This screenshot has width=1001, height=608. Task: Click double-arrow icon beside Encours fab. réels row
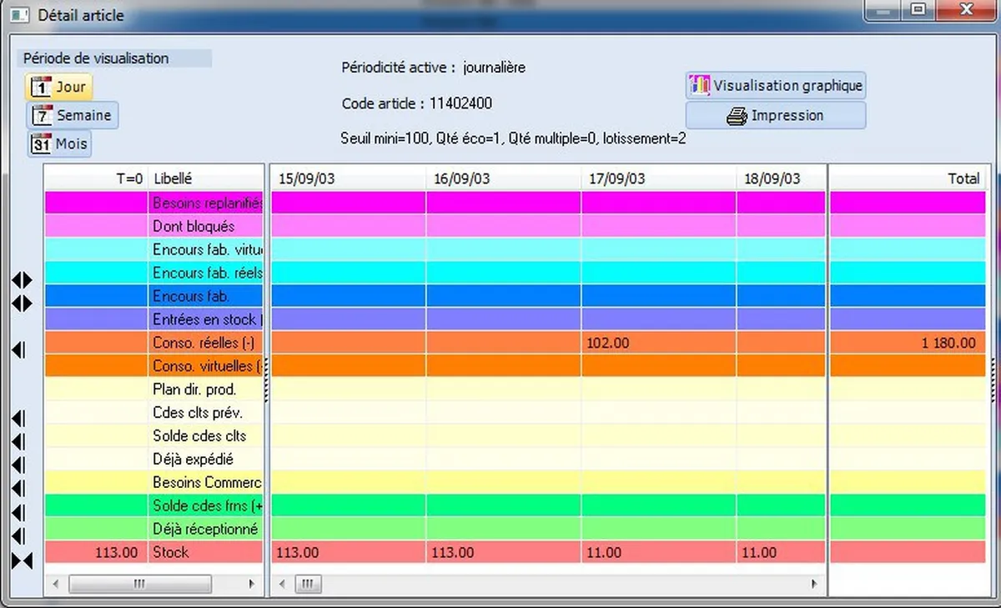coord(23,281)
